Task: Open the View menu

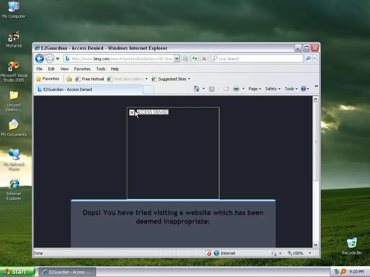Action: (64, 69)
